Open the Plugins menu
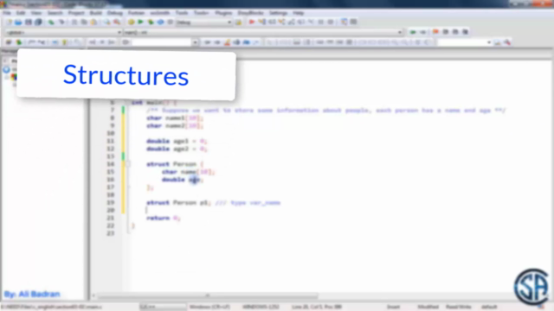This screenshot has width=554, height=311. 223,13
